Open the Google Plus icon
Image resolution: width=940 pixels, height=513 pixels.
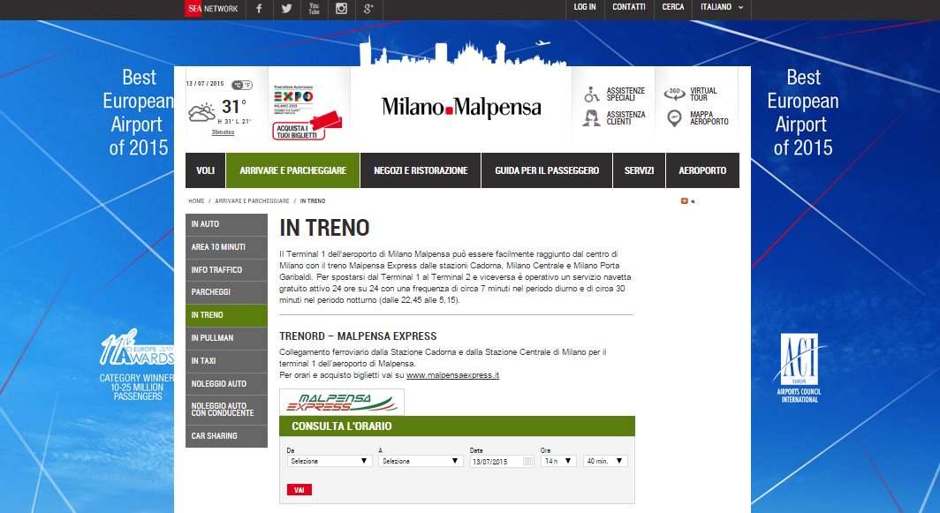click(370, 9)
